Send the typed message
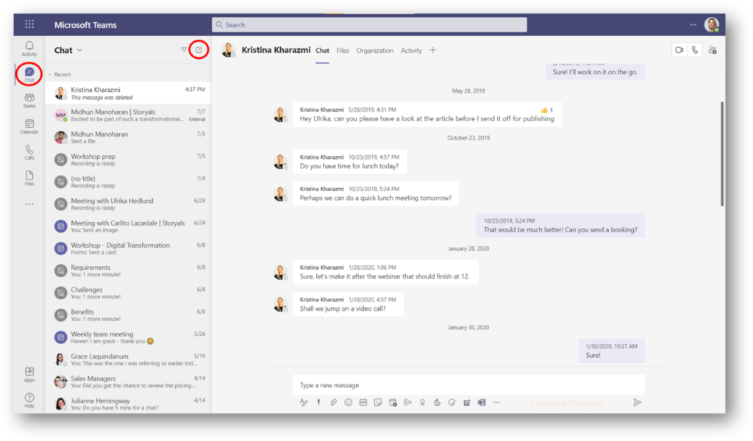This screenshot has height=441, width=753. pos(637,402)
